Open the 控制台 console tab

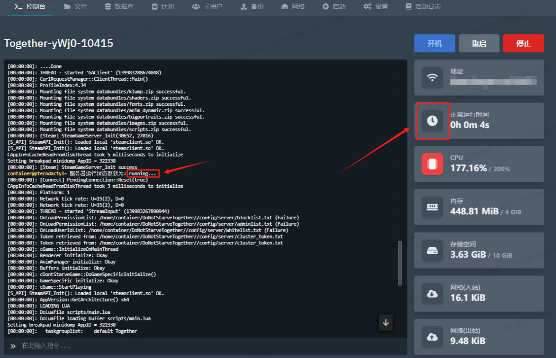pyautogui.click(x=30, y=7)
